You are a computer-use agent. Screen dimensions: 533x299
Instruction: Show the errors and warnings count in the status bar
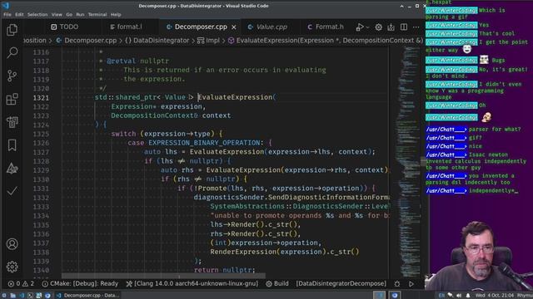click(x=21, y=284)
